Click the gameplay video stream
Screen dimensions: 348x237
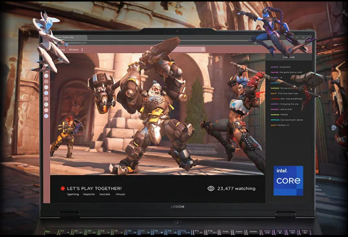click(x=158, y=114)
